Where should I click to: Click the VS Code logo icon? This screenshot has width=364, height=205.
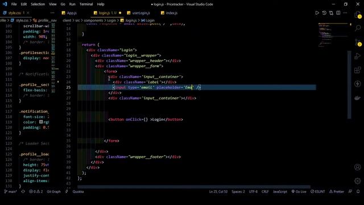(5, 4)
